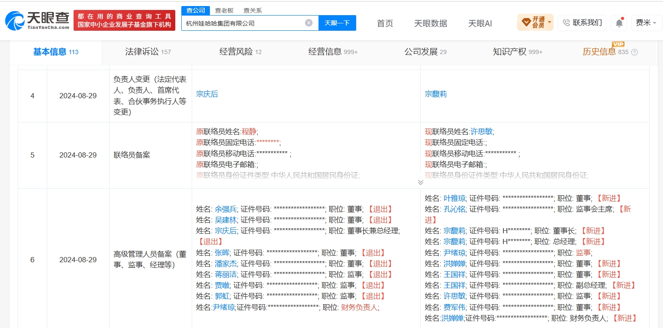The height and width of the screenshot is (328, 663).
Task: Open 余强兵 profile link
Action: coord(226,209)
